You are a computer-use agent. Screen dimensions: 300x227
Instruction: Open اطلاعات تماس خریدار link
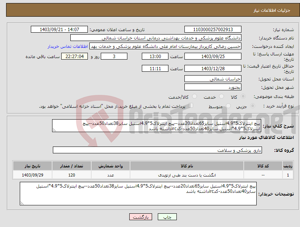point(68,46)
